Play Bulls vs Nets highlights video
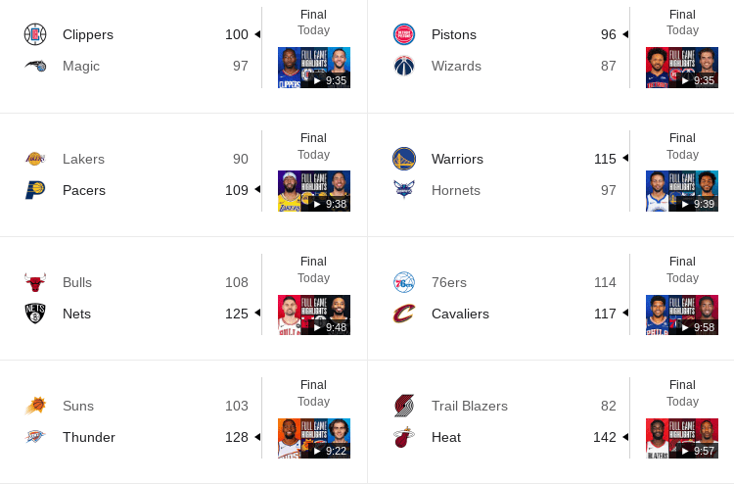 (314, 315)
